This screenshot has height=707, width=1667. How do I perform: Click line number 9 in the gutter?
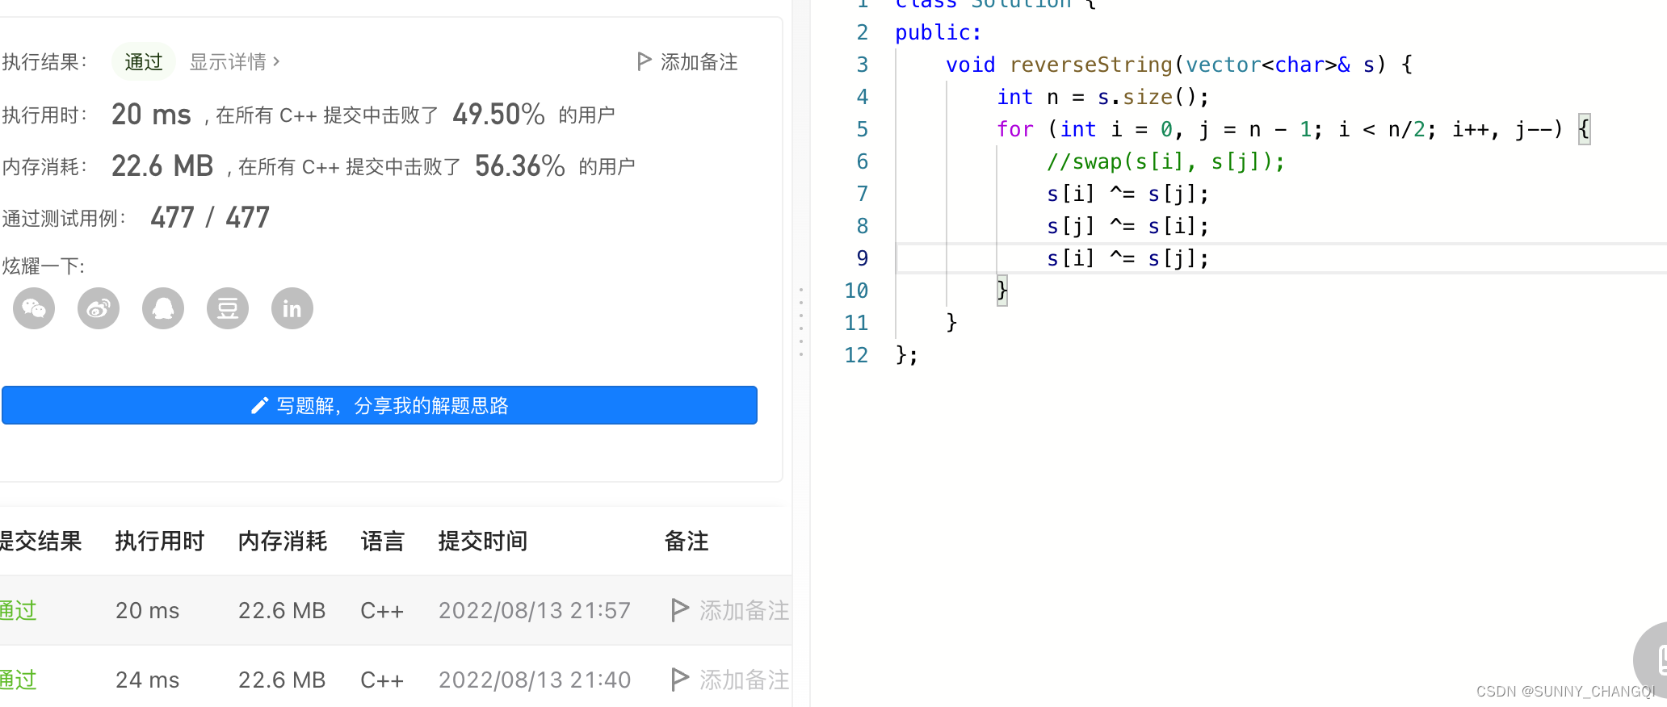pyautogui.click(x=863, y=258)
